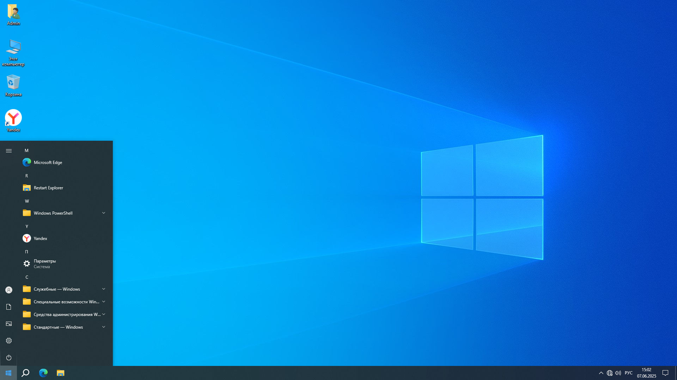The height and width of the screenshot is (380, 677).
Task: Open the notification center in the taskbar
Action: (x=665, y=373)
